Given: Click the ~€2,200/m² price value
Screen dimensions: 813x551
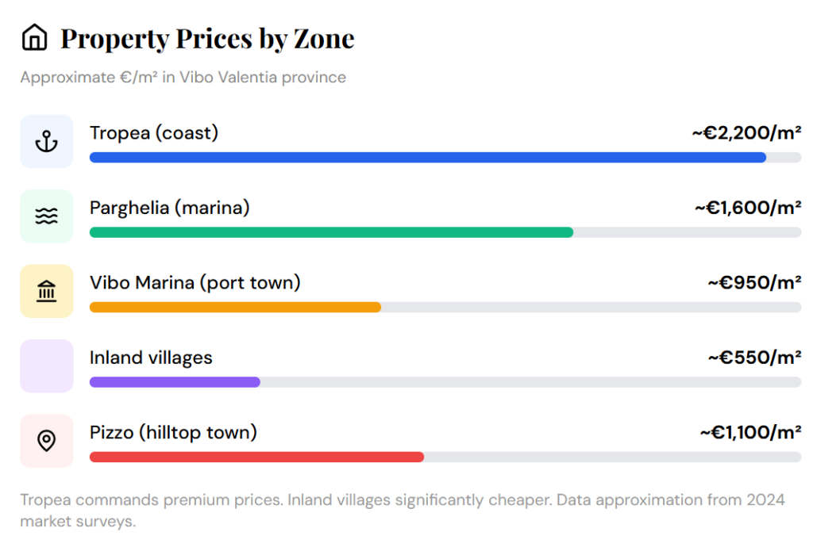Looking at the screenshot, I should 746,133.
